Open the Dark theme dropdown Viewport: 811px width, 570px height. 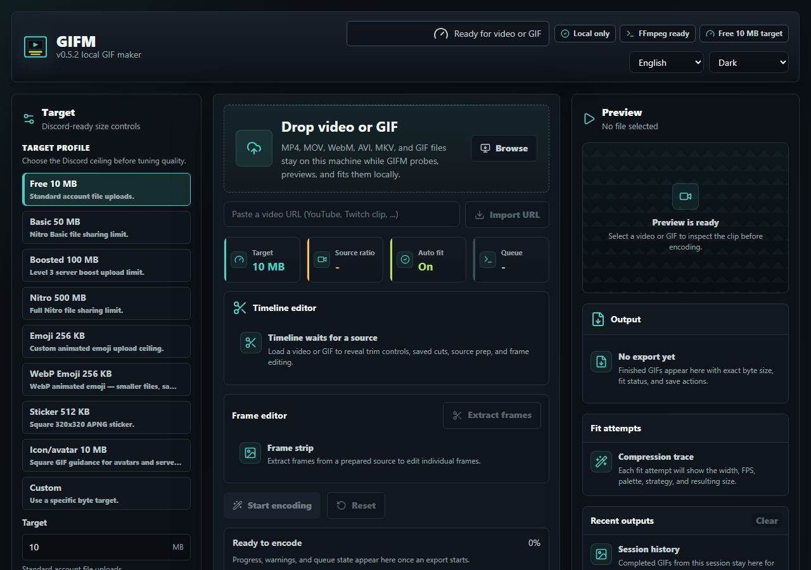pos(749,62)
